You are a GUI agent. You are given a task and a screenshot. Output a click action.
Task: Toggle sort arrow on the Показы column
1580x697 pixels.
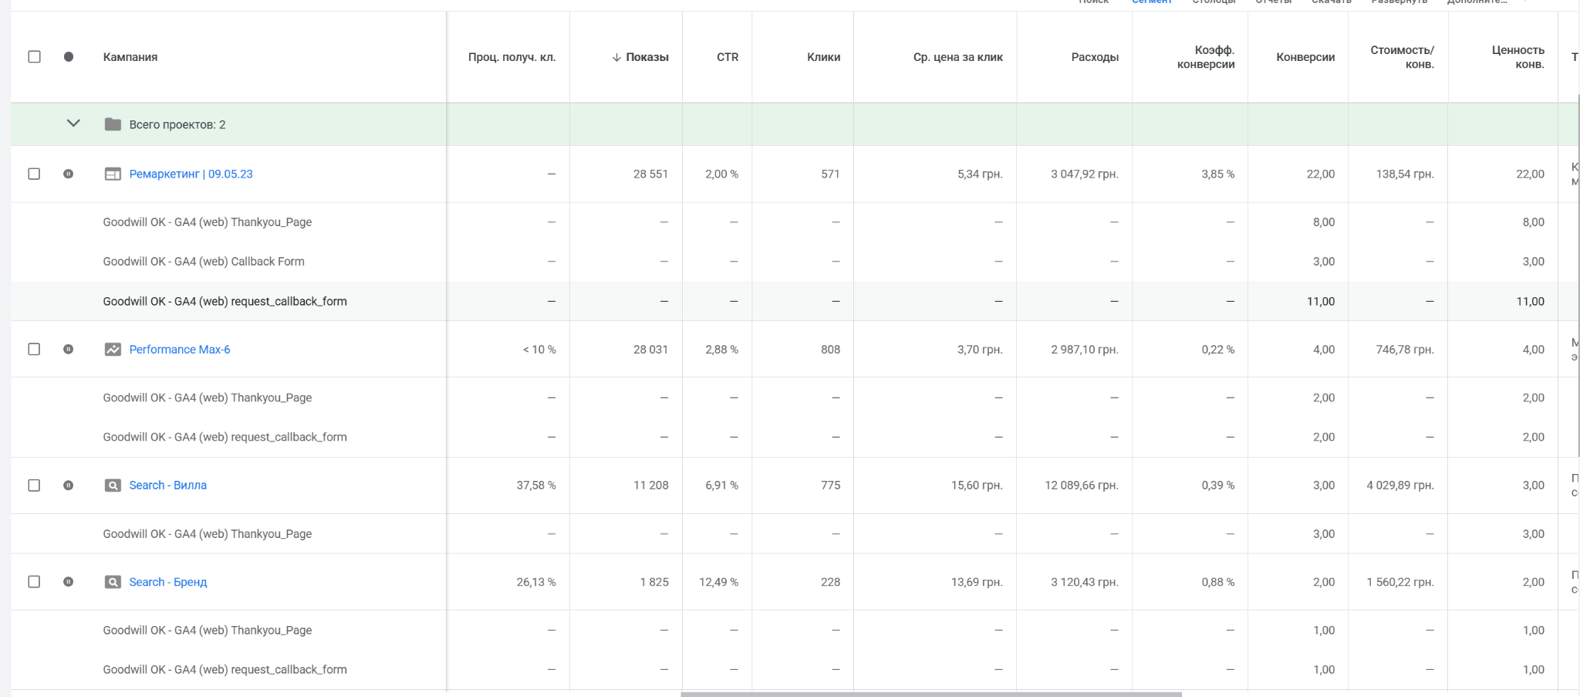(616, 57)
